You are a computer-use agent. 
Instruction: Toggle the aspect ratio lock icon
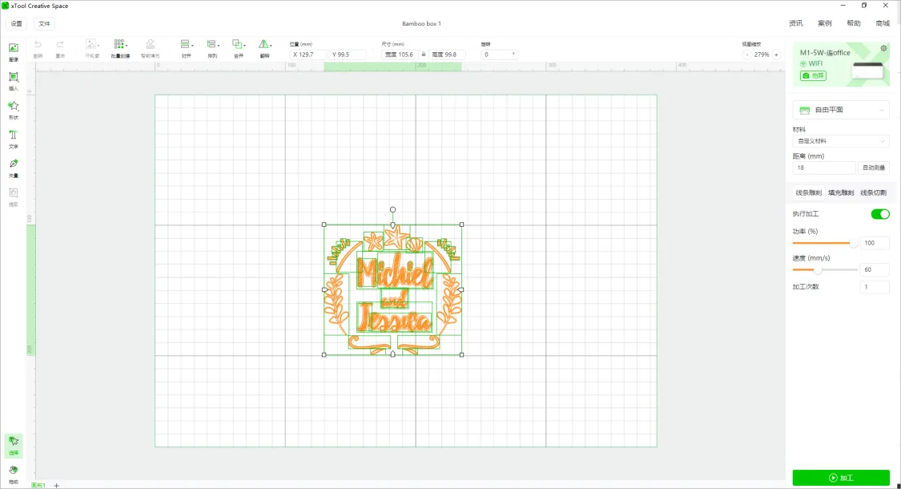coord(424,55)
